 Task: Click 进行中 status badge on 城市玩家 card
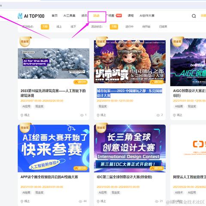(x=157, y=82)
